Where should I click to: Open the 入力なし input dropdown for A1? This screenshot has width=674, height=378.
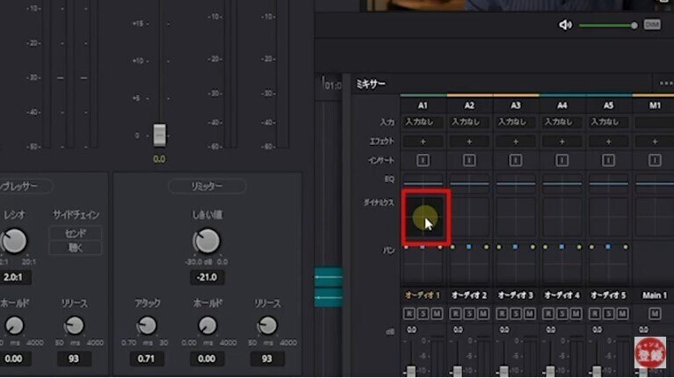[x=423, y=122]
